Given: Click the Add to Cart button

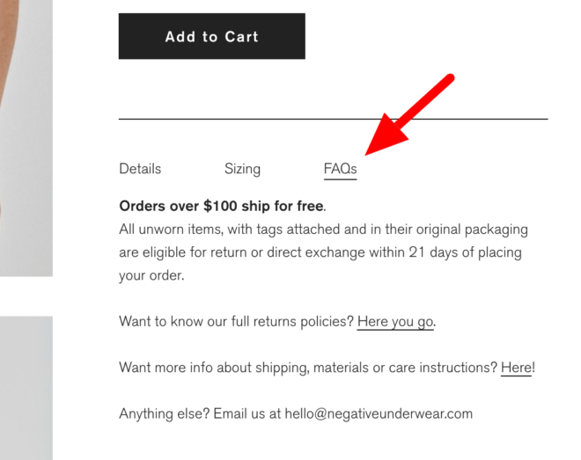Looking at the screenshot, I should 212,36.
